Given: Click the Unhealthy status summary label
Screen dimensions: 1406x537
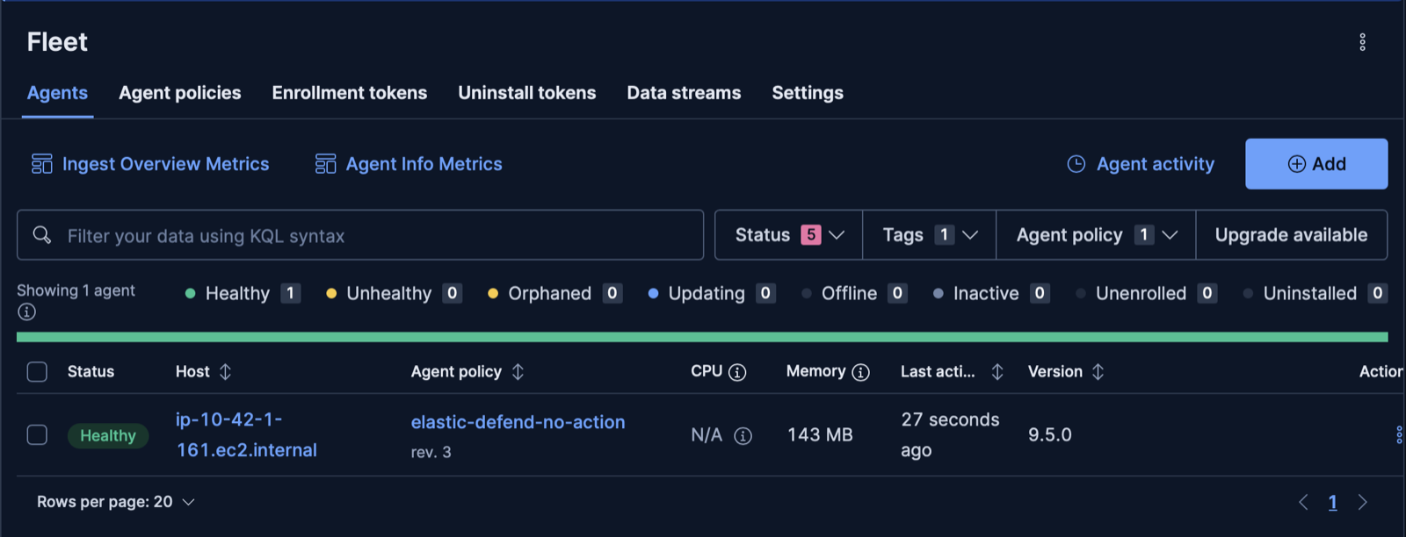Looking at the screenshot, I should [x=389, y=293].
